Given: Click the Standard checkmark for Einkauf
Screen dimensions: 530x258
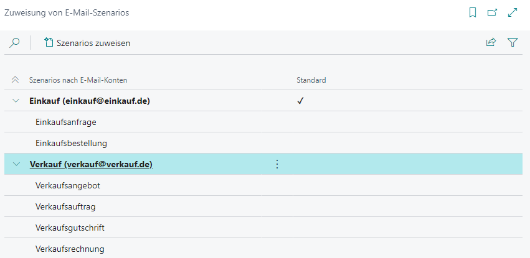Looking at the screenshot, I should (x=300, y=101).
